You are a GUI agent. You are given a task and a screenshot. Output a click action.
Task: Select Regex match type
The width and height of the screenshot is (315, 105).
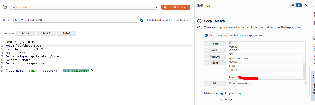pos(222,99)
